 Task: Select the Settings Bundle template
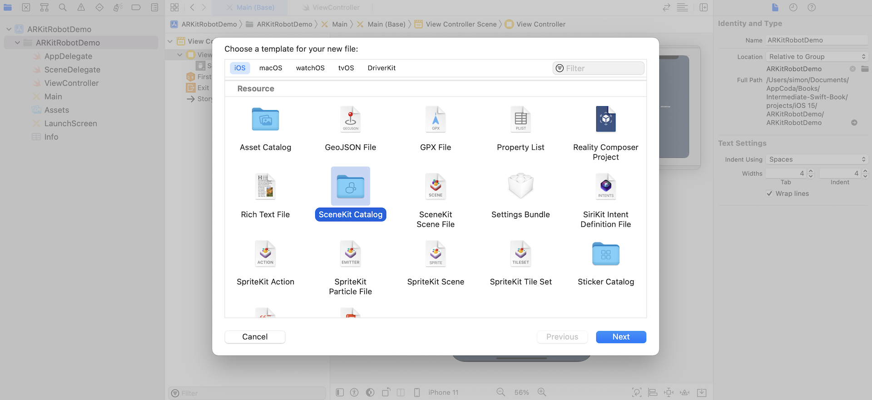(520, 186)
